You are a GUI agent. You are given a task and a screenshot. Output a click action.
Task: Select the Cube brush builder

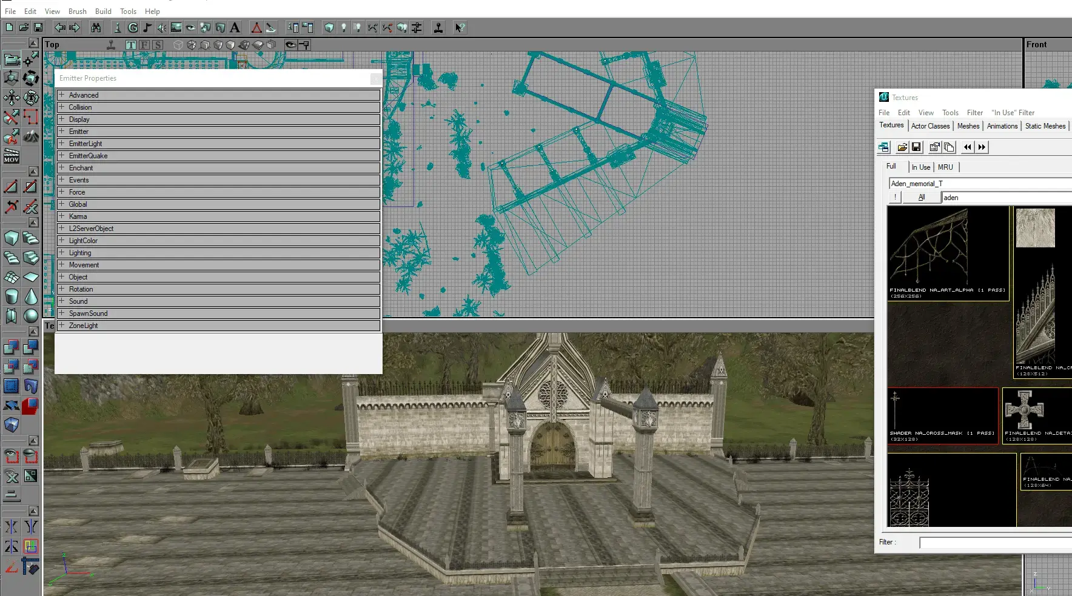(12, 238)
